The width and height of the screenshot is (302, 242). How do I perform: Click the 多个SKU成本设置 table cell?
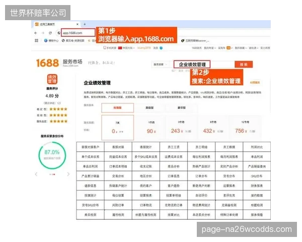click(146, 157)
